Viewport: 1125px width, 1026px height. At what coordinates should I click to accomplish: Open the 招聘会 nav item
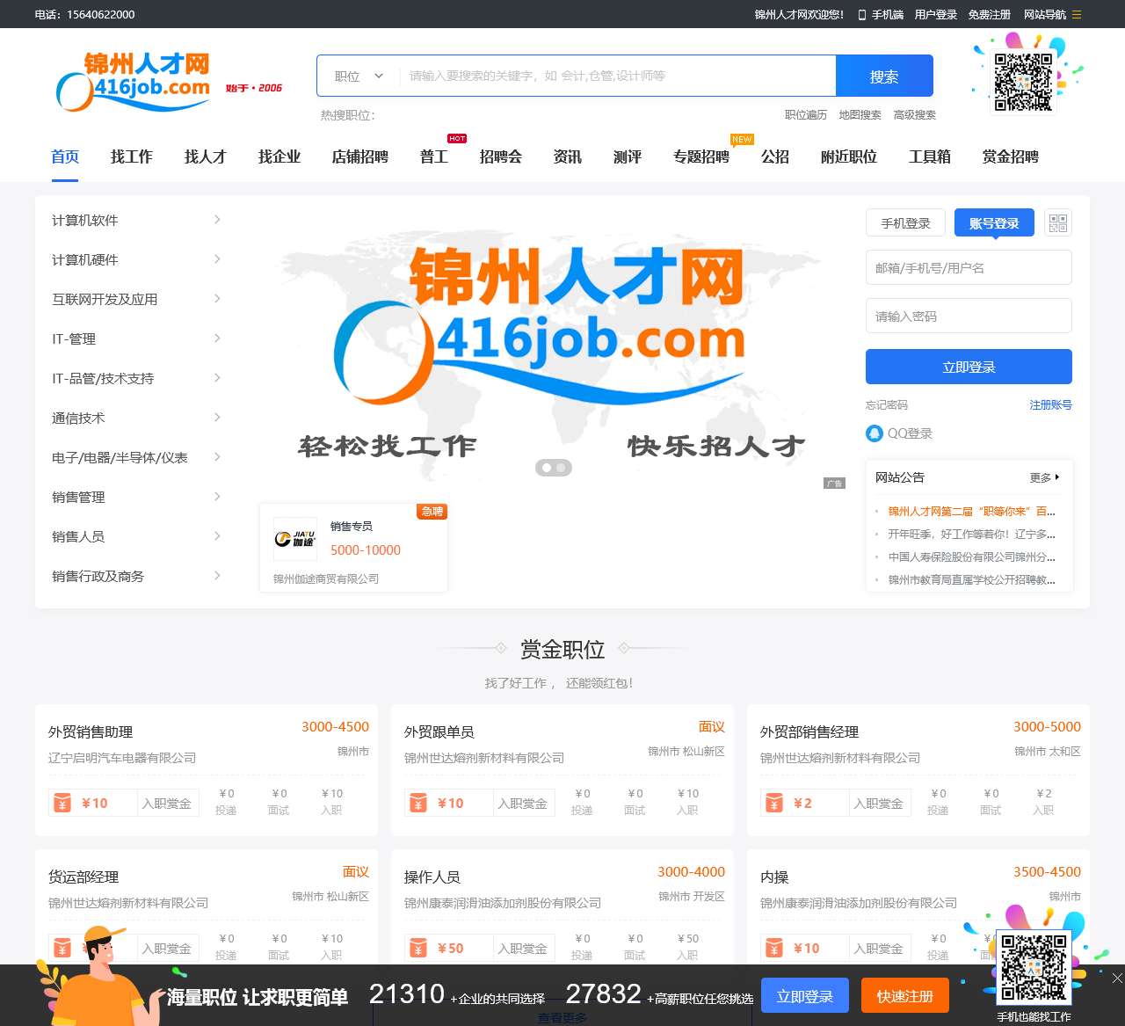coord(501,156)
